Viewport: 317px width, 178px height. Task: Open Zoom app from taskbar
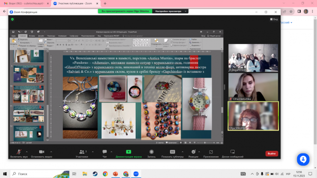pos(136,174)
